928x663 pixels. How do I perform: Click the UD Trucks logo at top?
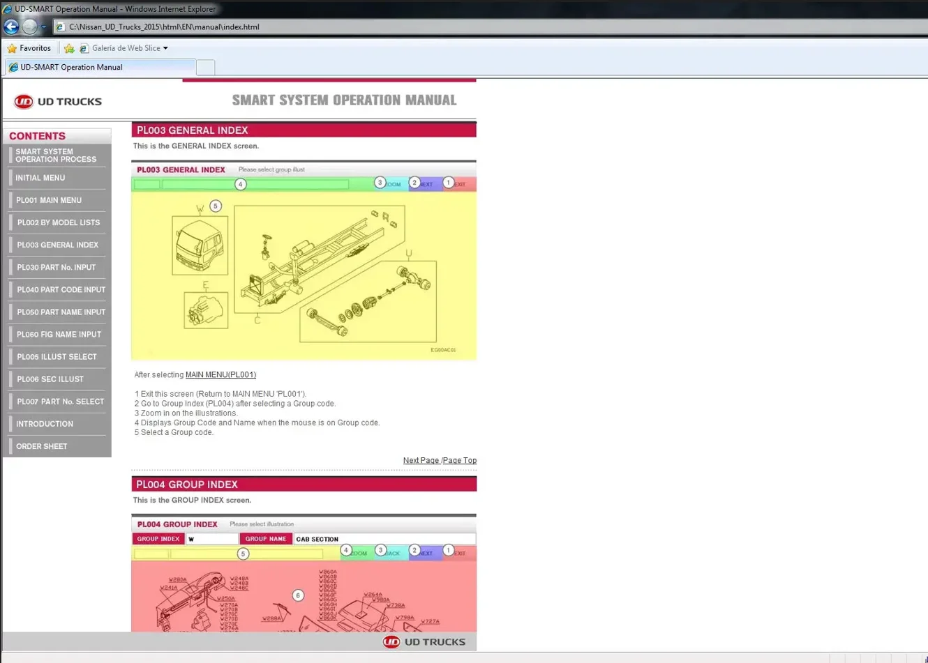tap(58, 102)
